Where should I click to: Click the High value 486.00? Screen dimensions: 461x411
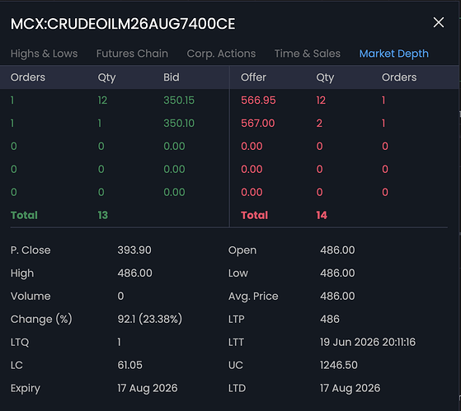135,273
